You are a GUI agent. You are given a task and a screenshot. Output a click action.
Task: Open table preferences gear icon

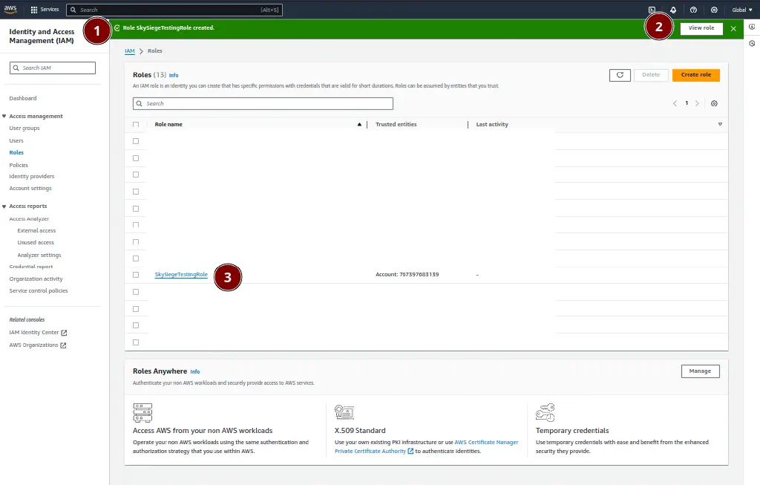(714, 103)
